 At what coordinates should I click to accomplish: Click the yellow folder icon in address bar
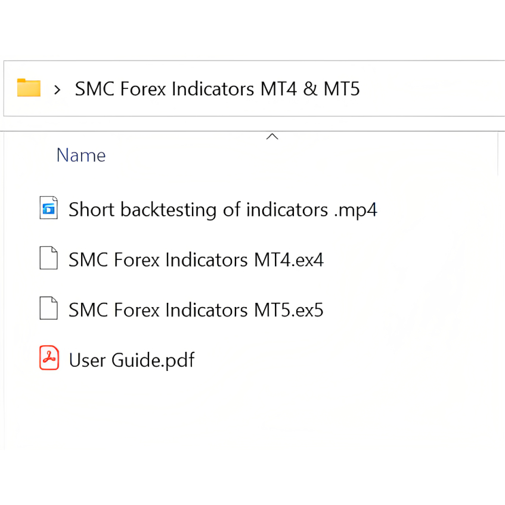(x=29, y=88)
